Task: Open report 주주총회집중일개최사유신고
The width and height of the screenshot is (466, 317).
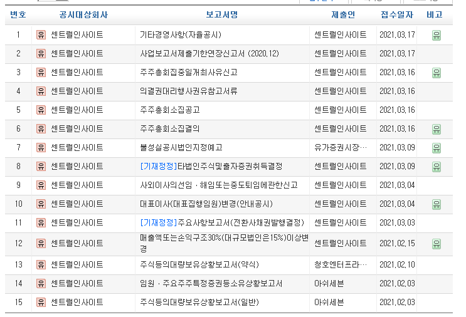Action: pyautogui.click(x=189, y=73)
